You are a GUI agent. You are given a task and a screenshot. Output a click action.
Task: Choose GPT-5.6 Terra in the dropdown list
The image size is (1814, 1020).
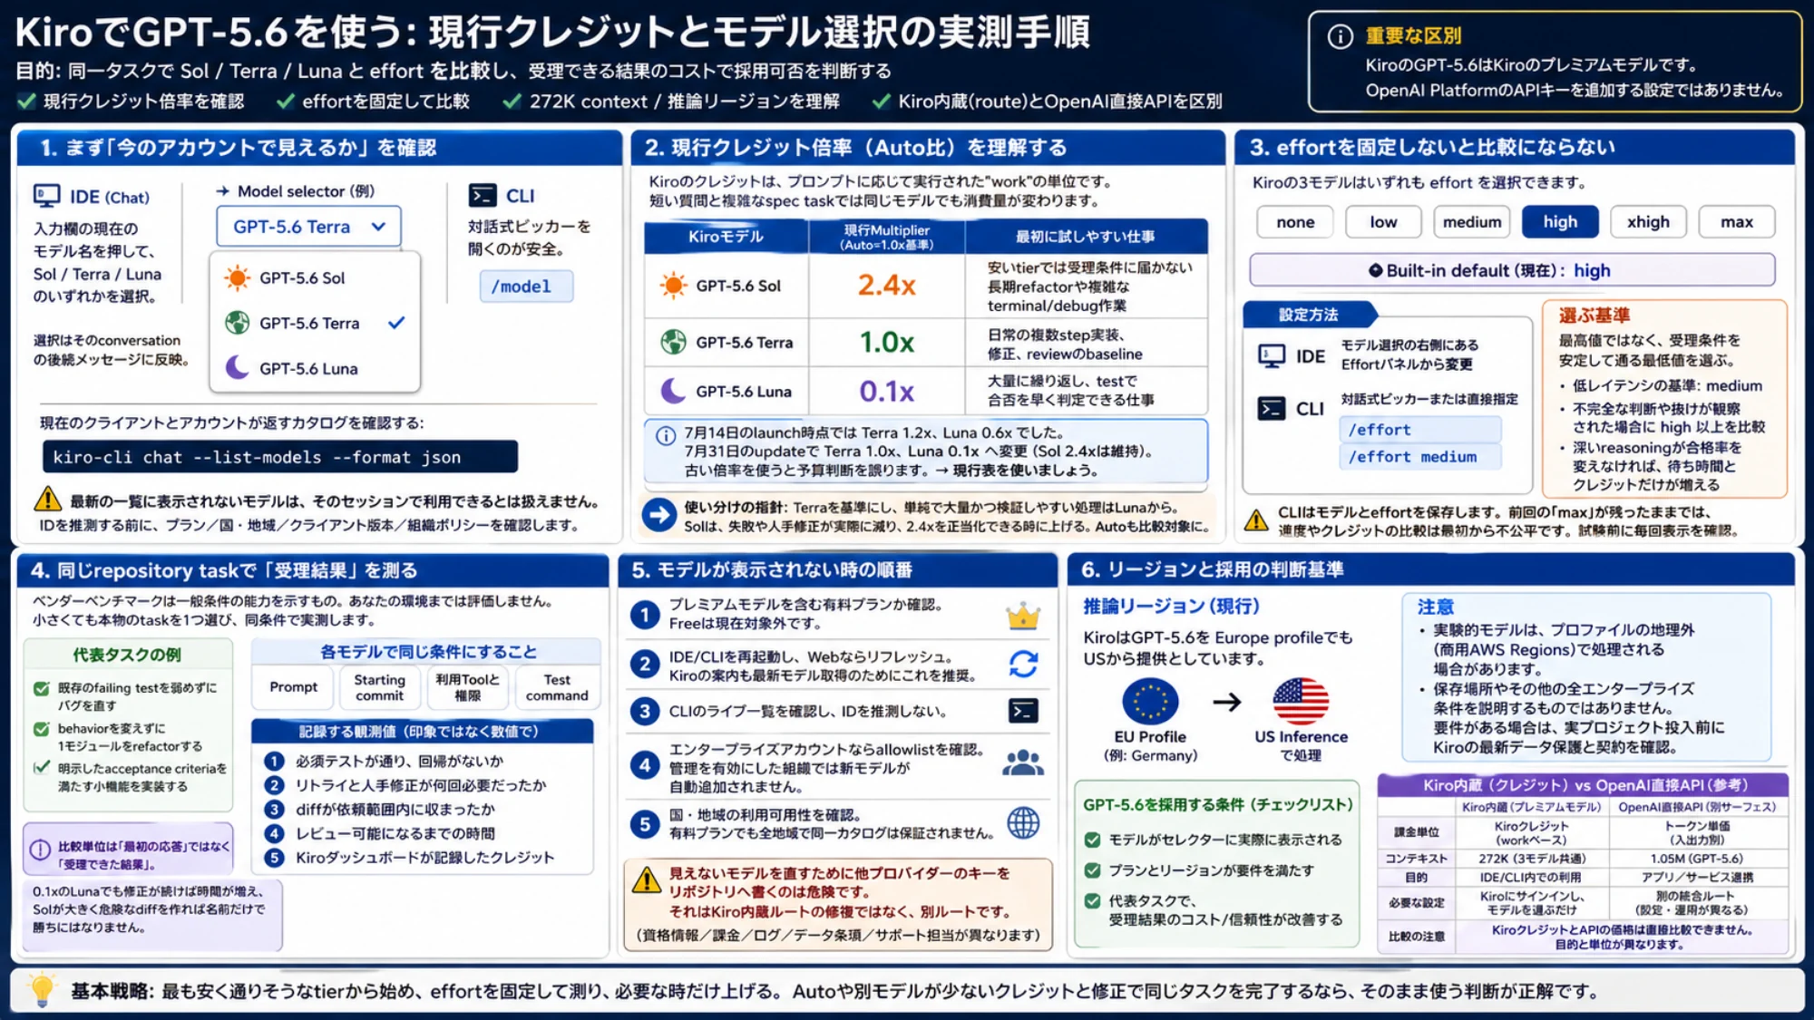pyautogui.click(x=315, y=324)
